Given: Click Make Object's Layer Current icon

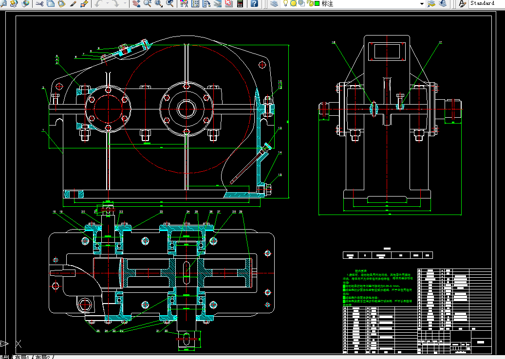Looking at the screenshot, I should click(431, 3).
